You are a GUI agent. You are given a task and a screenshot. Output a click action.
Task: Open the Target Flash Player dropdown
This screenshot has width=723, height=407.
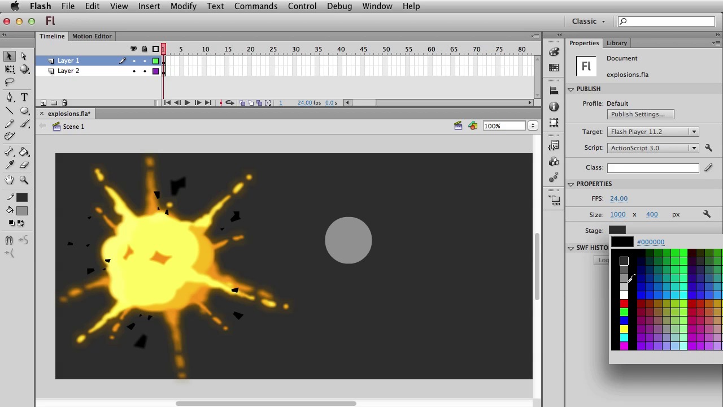click(x=653, y=132)
